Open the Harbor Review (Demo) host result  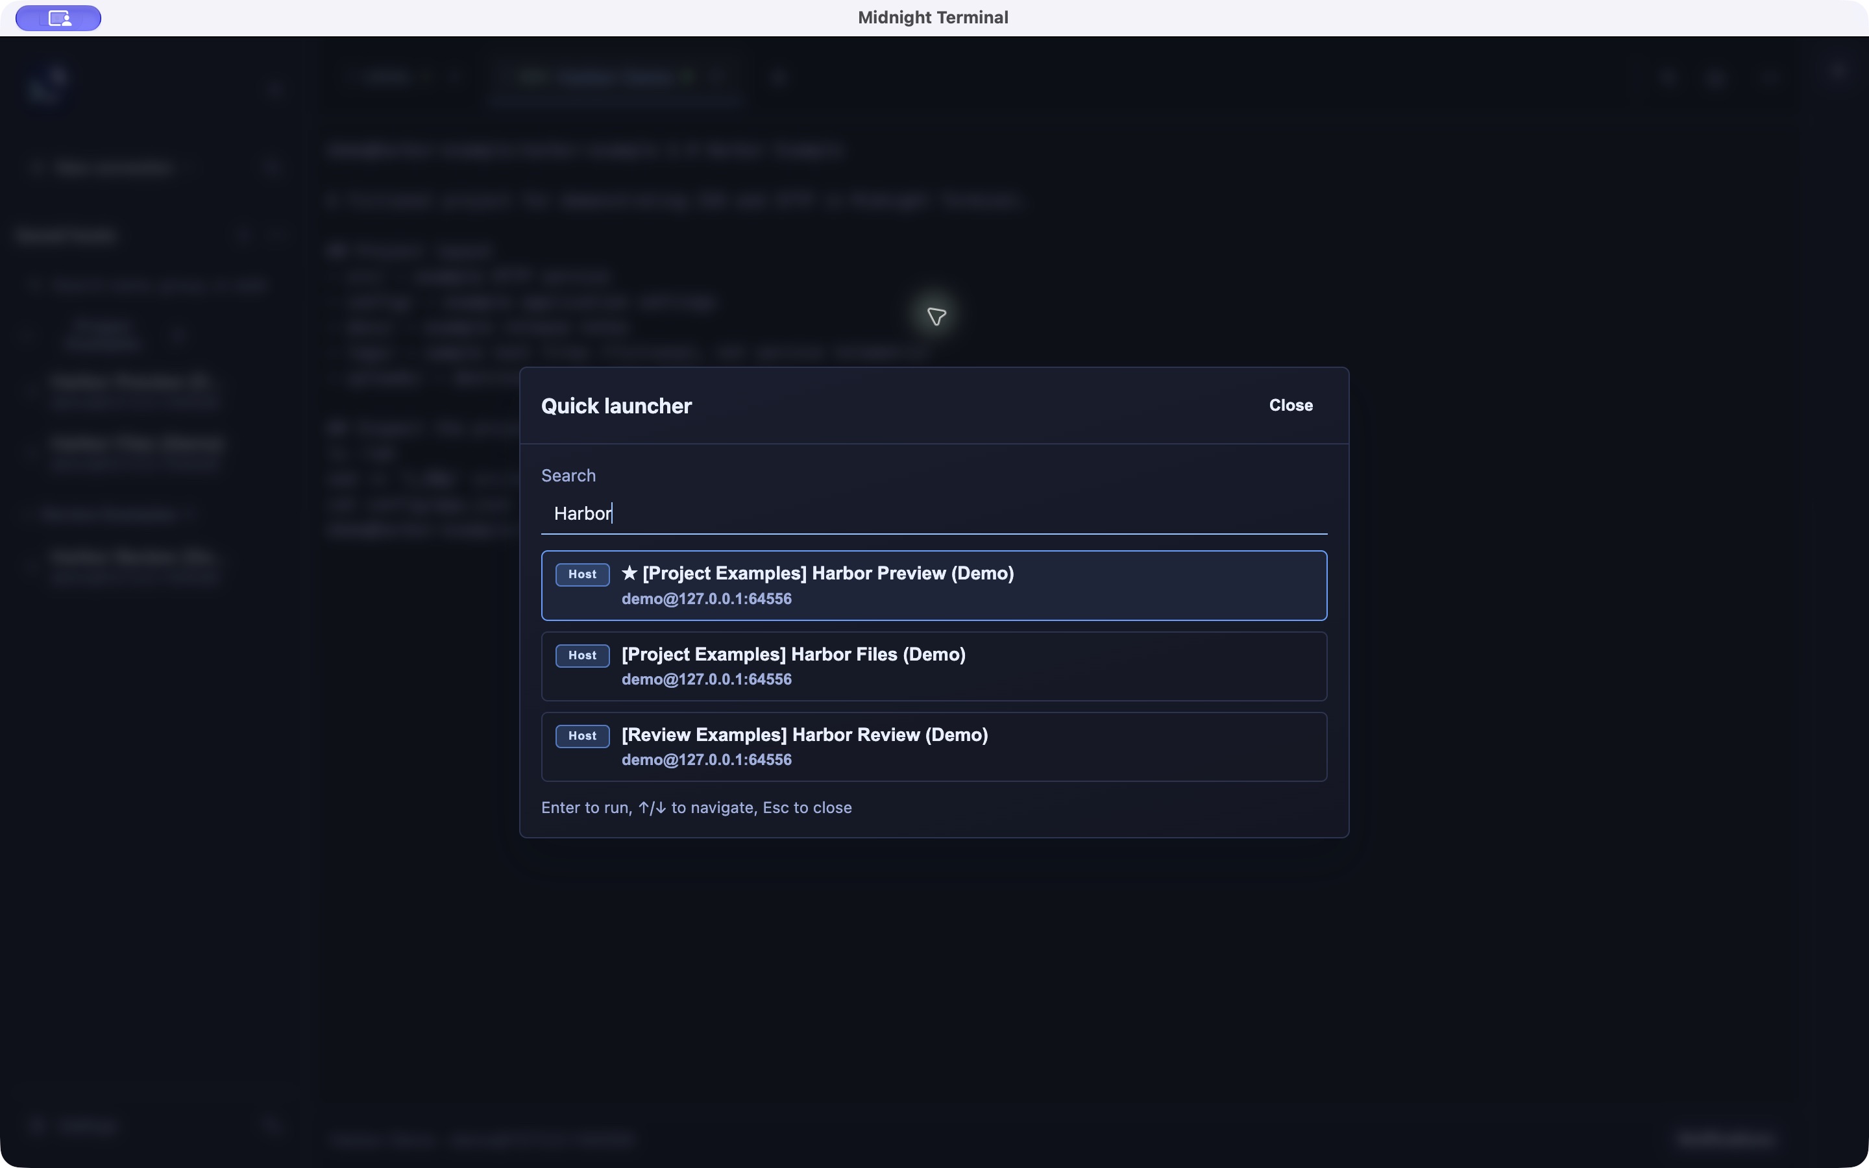(934, 746)
